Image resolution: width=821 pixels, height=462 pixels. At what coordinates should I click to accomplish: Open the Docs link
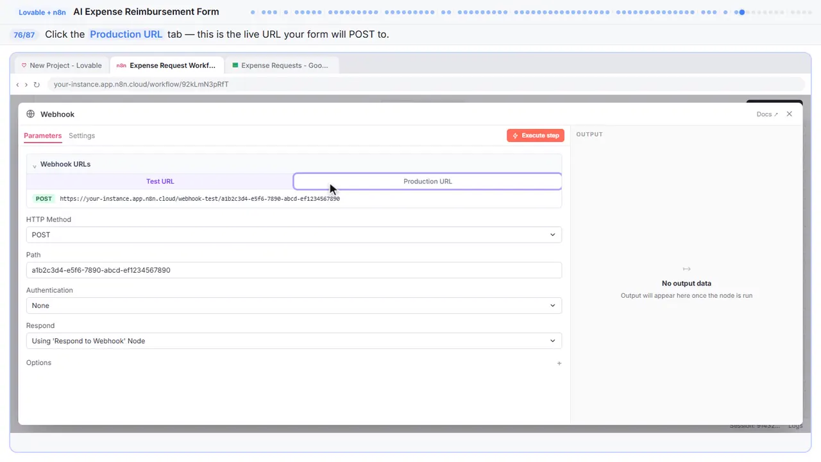[767, 114]
